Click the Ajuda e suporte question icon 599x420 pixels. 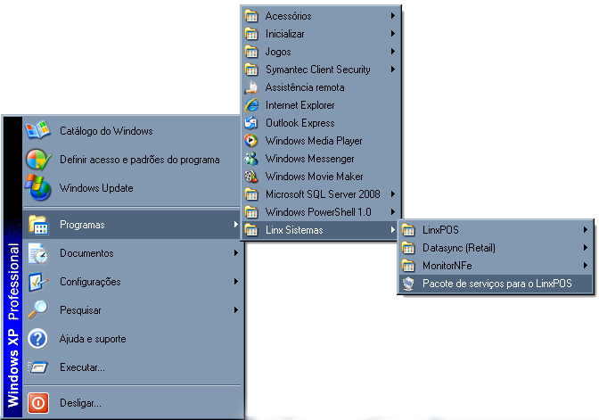pos(37,339)
